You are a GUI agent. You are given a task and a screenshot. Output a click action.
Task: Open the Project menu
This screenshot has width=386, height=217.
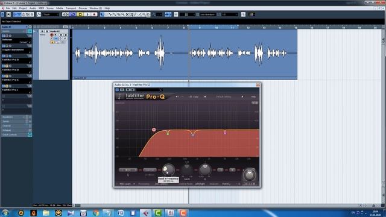click(23, 8)
